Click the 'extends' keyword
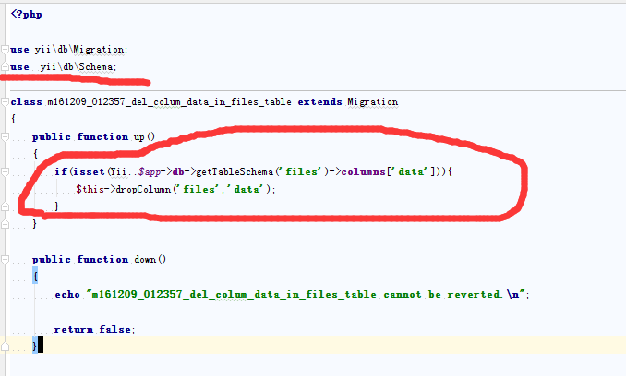 pyautogui.click(x=319, y=102)
